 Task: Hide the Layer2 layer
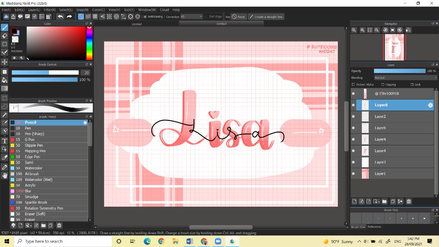pos(353,117)
